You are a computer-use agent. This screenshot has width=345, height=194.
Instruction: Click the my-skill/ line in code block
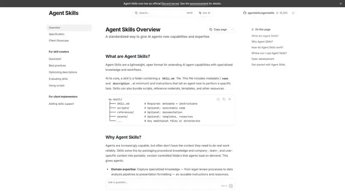click(x=115, y=100)
